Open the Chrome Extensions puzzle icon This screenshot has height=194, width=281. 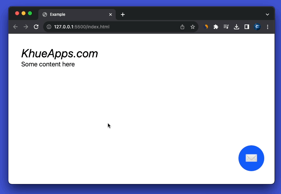[216, 27]
